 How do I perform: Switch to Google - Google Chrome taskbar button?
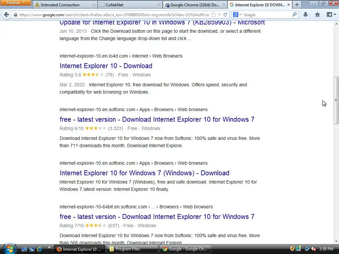pyautogui.click(x=185, y=249)
